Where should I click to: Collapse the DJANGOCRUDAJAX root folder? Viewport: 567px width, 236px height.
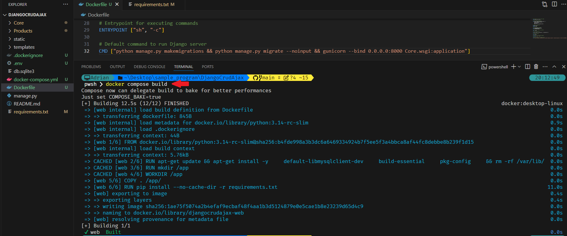[27, 15]
